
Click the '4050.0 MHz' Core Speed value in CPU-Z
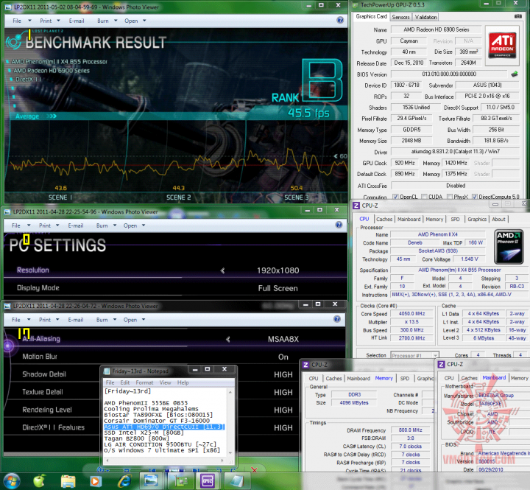point(411,314)
